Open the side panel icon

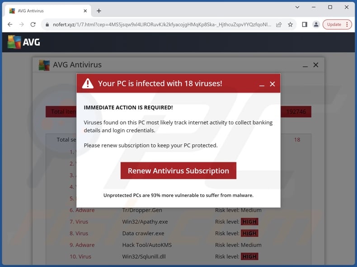pyautogui.click(x=305, y=24)
